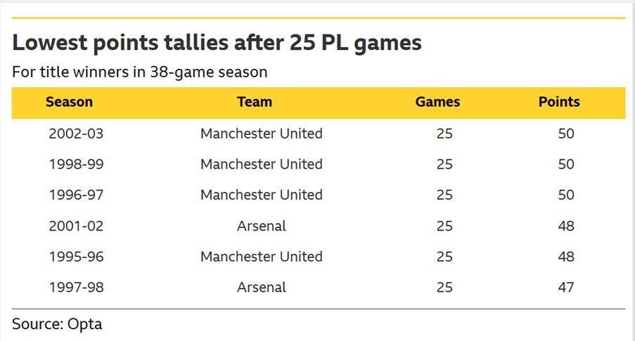This screenshot has height=341, width=635.
Task: Click the "Source: Opta" text
Action: [57, 324]
